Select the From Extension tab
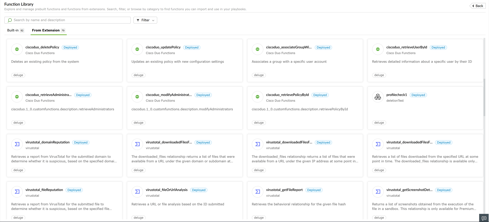 pos(48,30)
